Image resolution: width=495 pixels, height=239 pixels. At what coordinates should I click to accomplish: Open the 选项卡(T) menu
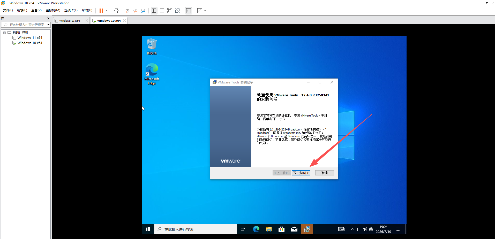(71, 10)
